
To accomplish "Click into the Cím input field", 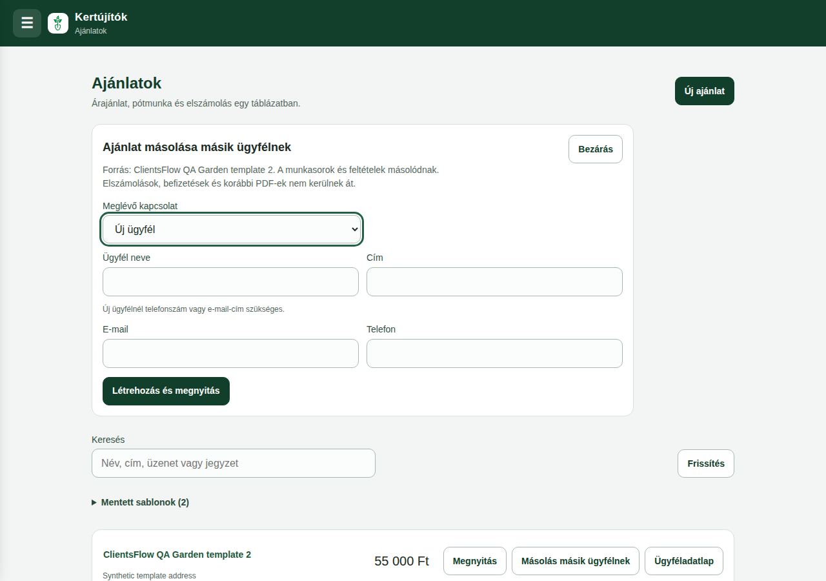I will pyautogui.click(x=494, y=281).
